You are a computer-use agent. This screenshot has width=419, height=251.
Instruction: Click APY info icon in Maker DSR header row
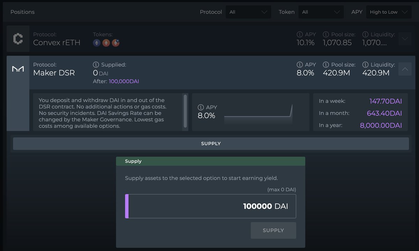click(300, 64)
